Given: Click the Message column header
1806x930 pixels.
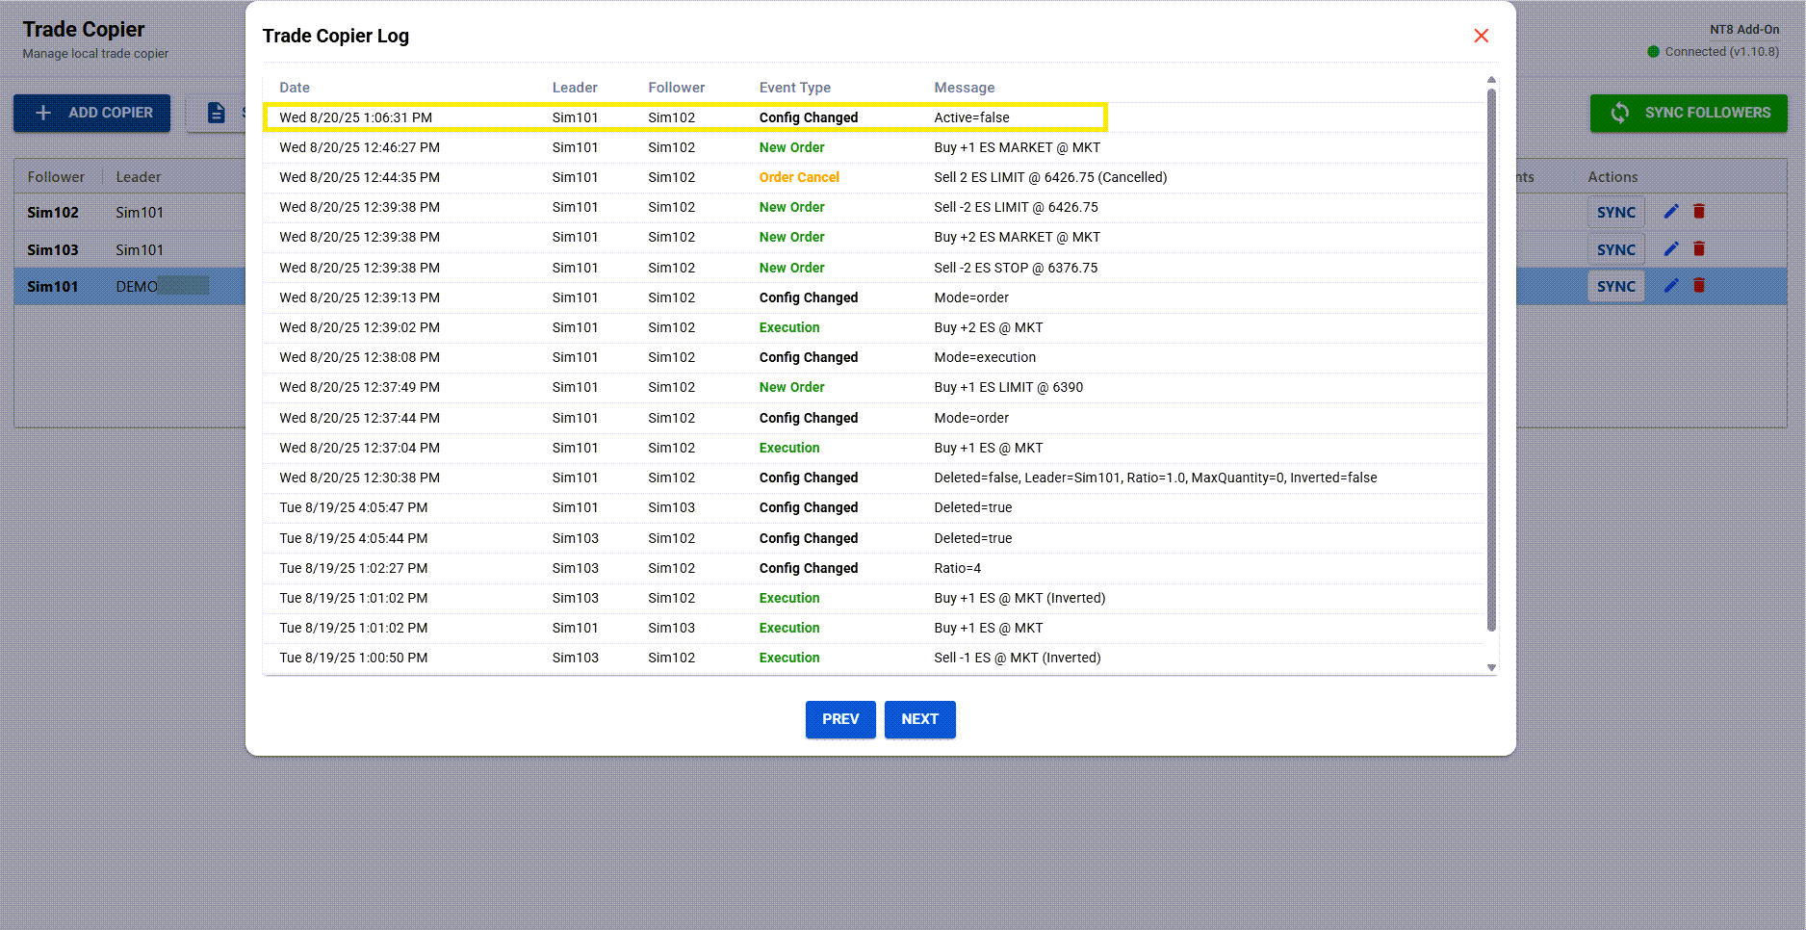Looking at the screenshot, I should (x=964, y=88).
